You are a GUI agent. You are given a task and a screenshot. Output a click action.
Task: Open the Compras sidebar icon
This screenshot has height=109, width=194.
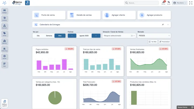pos(5,19)
